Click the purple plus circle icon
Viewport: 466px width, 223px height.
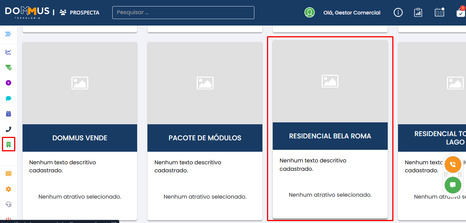click(x=8, y=83)
